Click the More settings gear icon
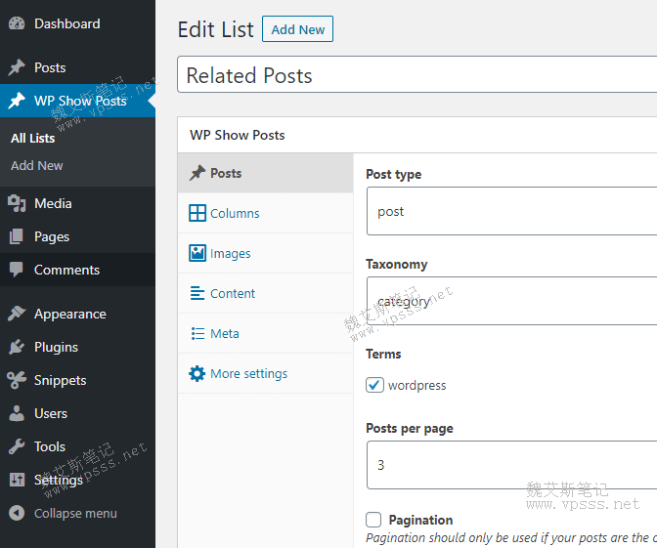The width and height of the screenshot is (657, 548). point(197,373)
